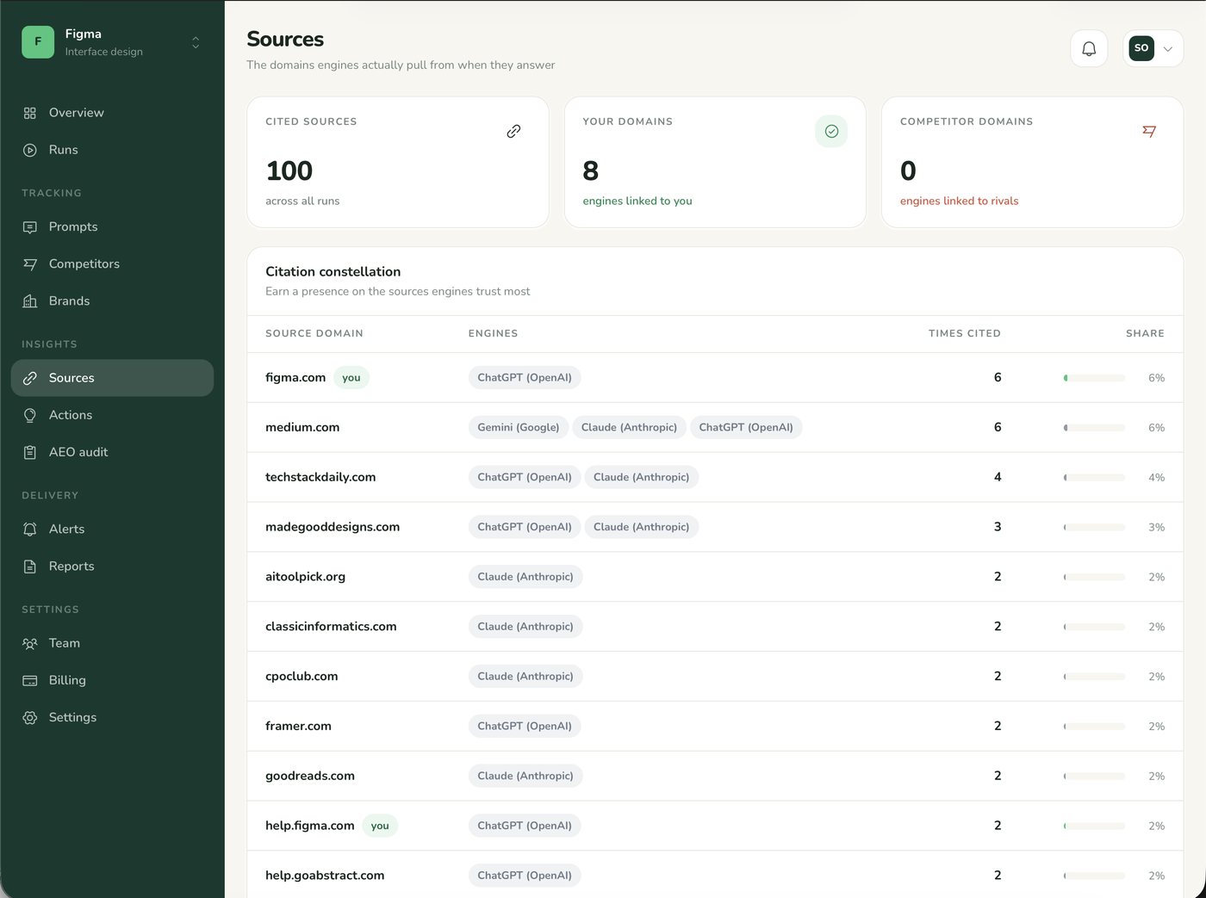Open the Runs page

coord(112,150)
